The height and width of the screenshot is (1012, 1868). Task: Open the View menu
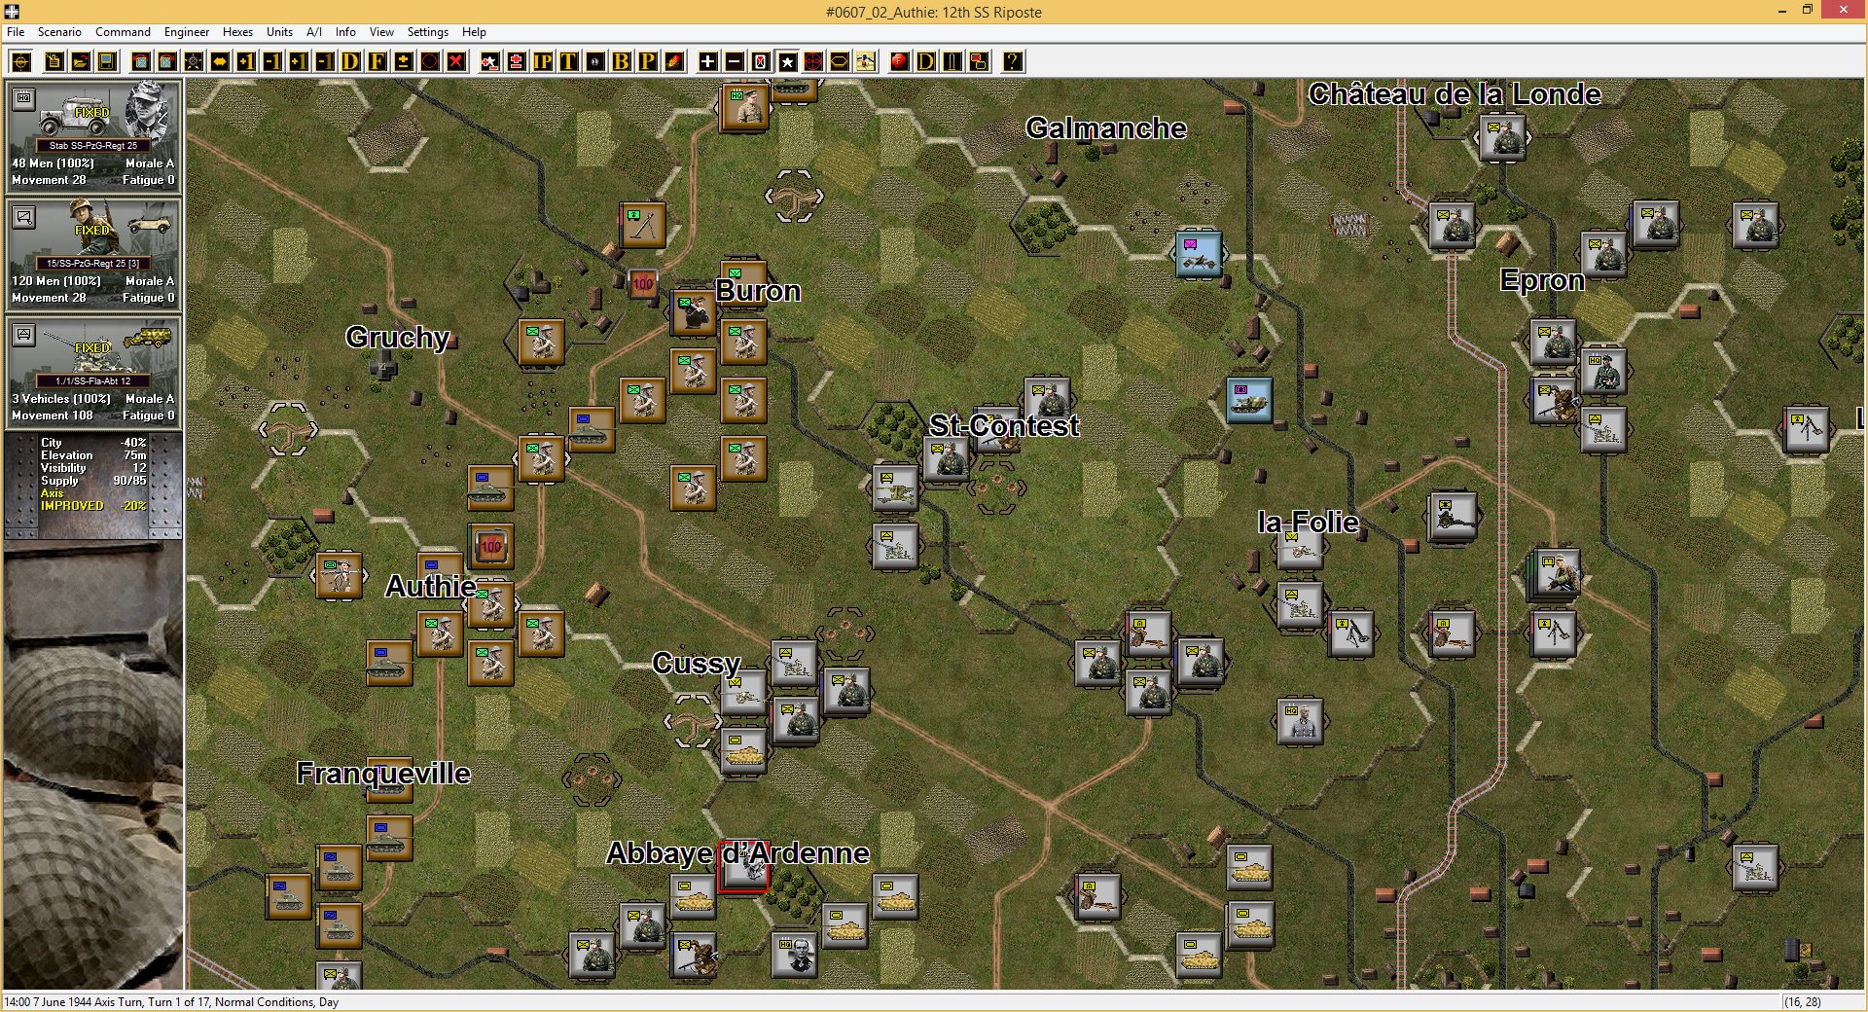(381, 32)
